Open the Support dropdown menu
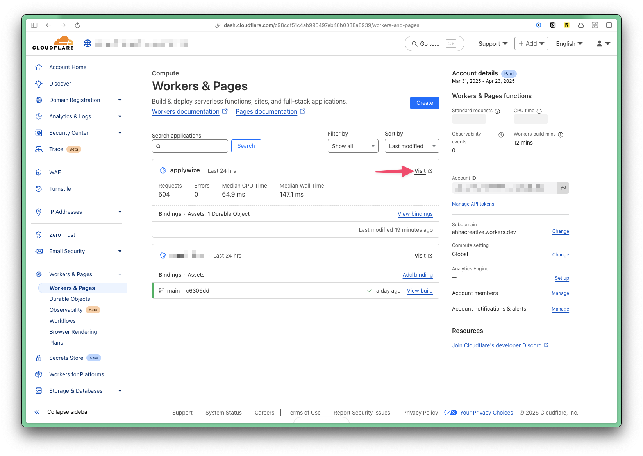 point(493,44)
